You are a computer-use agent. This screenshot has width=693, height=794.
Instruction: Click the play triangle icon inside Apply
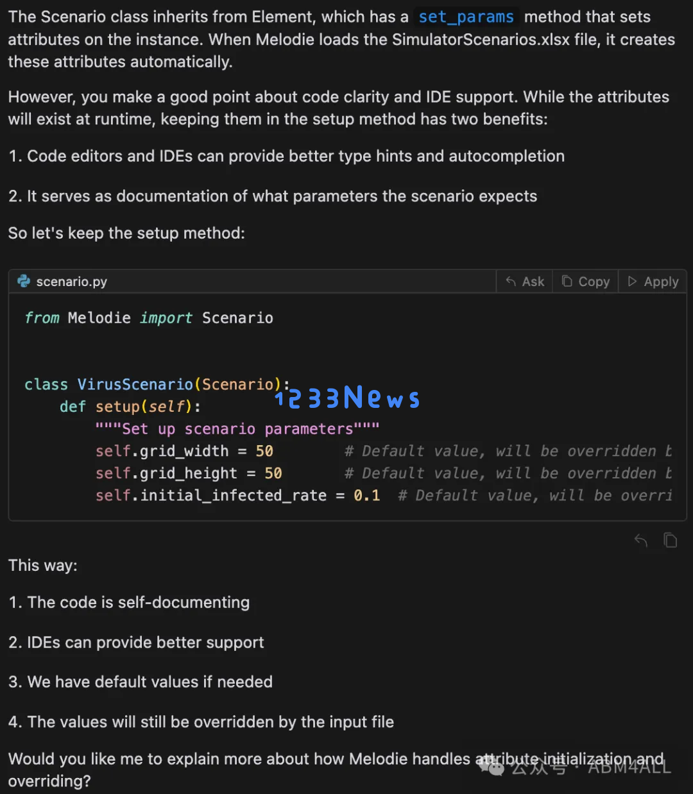tap(632, 281)
